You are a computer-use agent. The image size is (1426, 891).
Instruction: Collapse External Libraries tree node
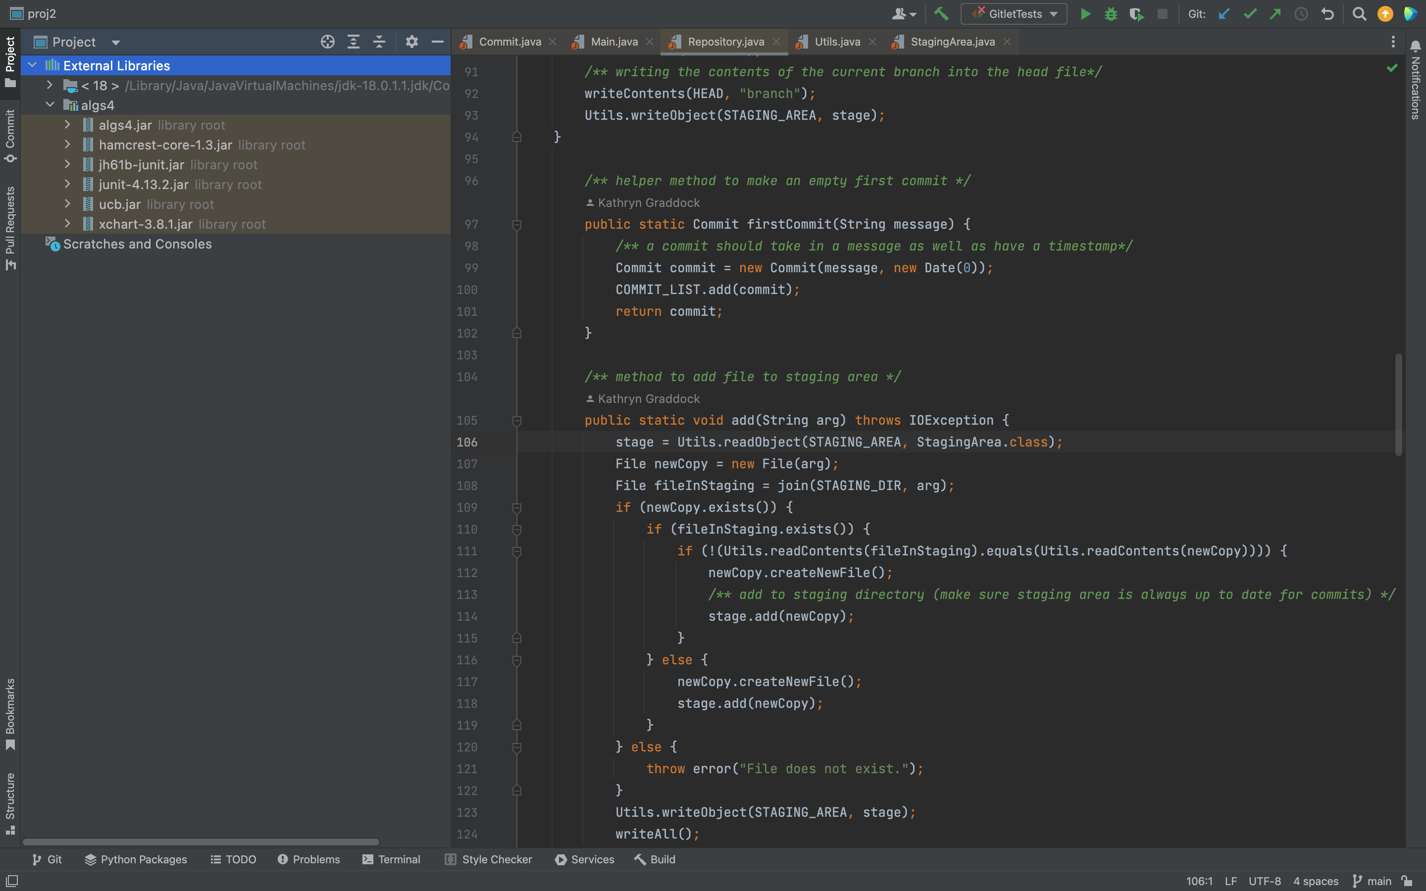click(x=33, y=65)
